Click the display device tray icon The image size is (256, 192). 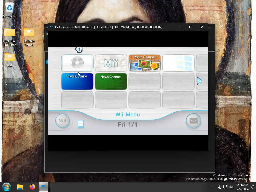click(225, 187)
